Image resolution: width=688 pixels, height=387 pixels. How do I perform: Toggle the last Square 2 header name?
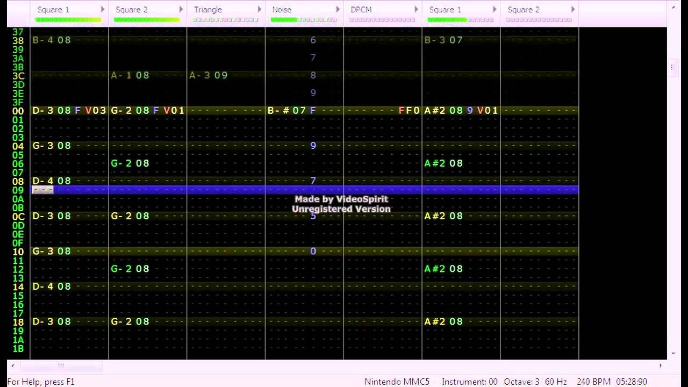(524, 10)
